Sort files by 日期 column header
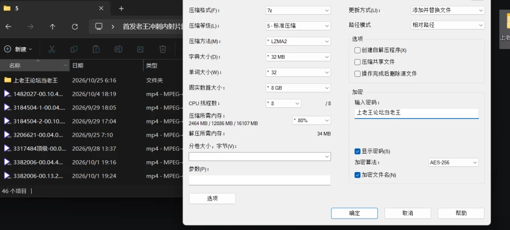510x230 pixels. click(x=78, y=66)
